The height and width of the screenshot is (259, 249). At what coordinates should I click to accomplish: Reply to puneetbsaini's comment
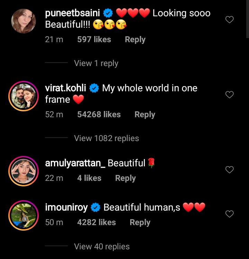tap(135, 39)
